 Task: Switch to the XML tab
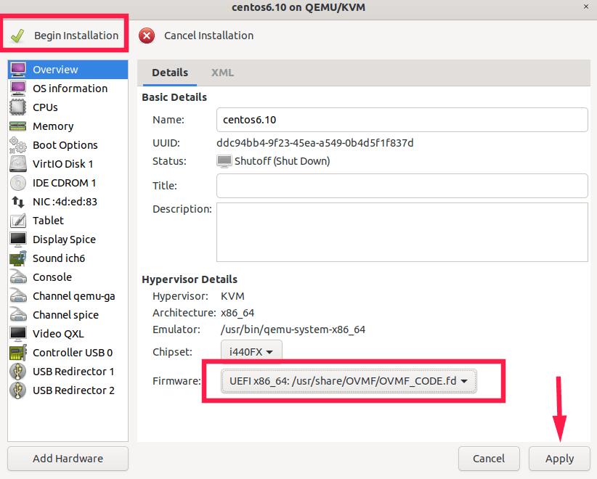222,73
